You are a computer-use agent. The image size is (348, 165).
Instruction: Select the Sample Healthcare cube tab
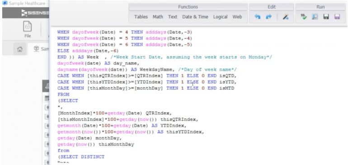coord(42,49)
